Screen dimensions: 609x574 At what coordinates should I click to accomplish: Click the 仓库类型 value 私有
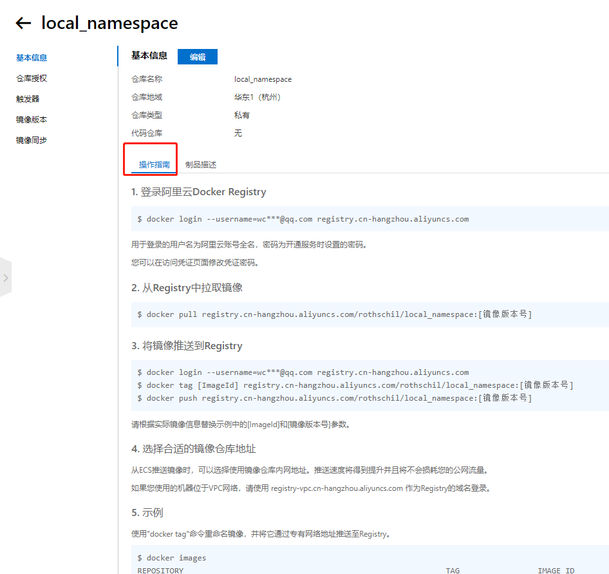click(x=242, y=115)
